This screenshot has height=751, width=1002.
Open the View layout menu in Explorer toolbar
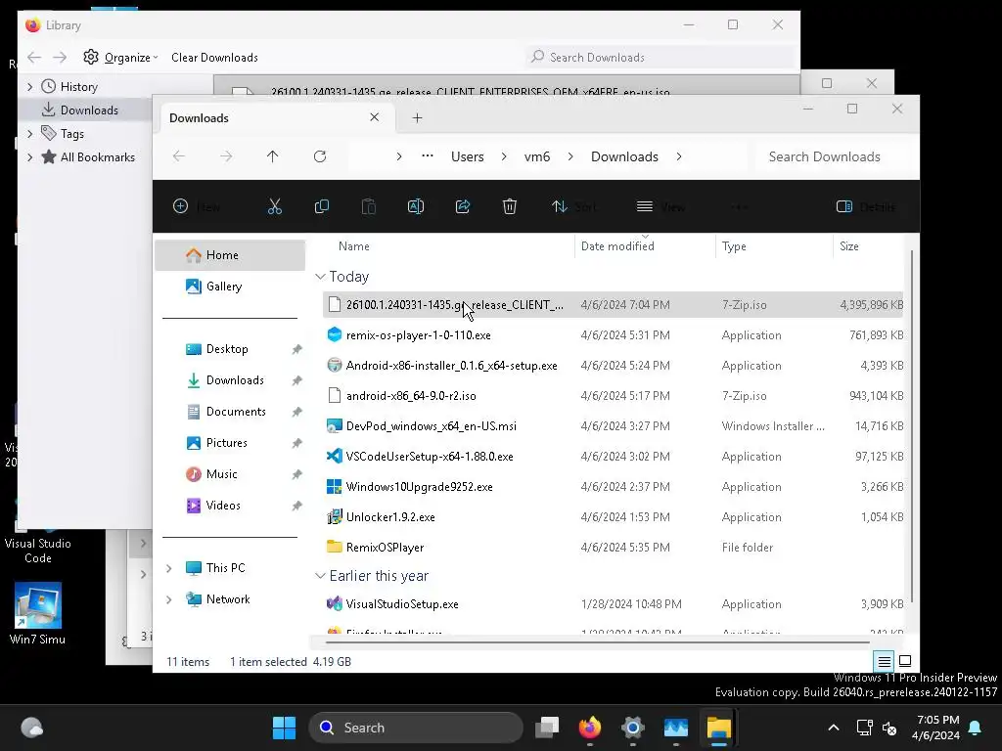[x=660, y=206]
